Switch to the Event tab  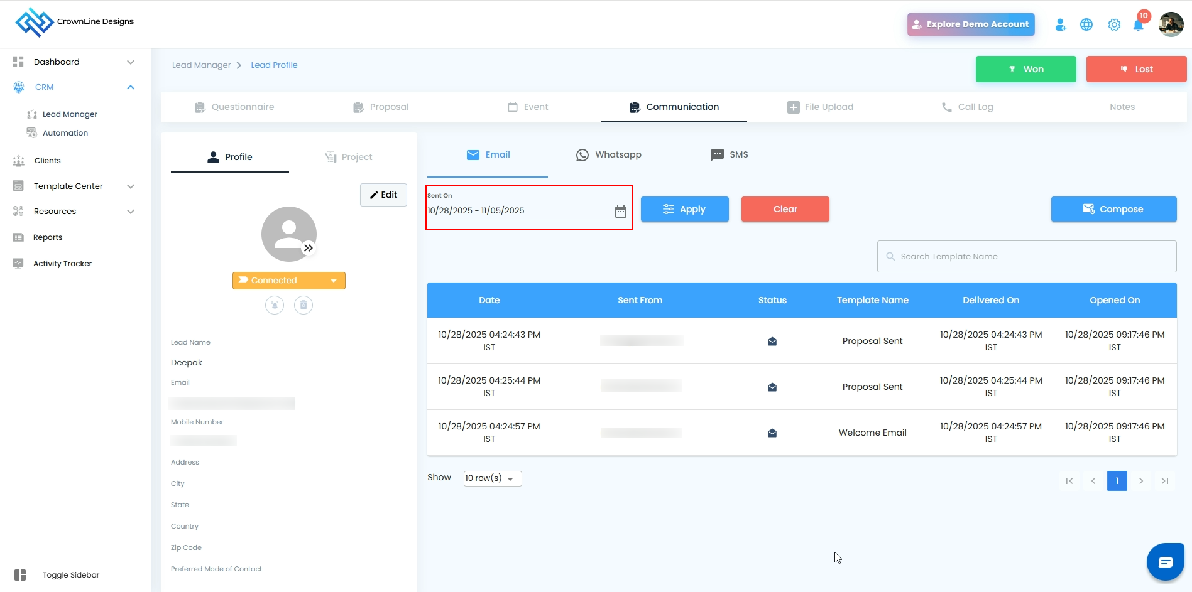(528, 107)
